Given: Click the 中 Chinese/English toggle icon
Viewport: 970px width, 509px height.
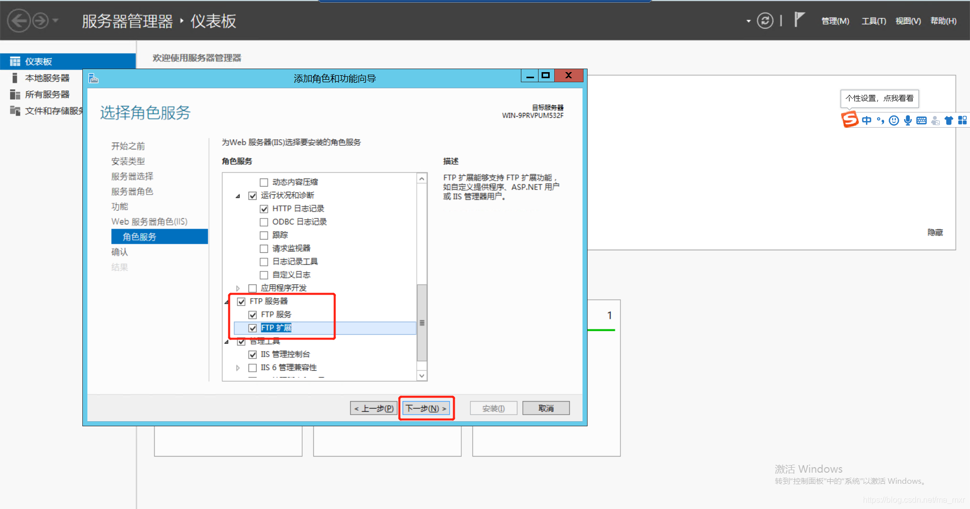Looking at the screenshot, I should (867, 120).
